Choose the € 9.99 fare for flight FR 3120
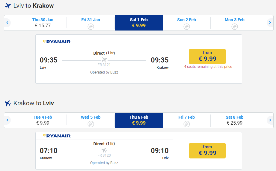Screen dimensions: 276x171 click(207, 151)
